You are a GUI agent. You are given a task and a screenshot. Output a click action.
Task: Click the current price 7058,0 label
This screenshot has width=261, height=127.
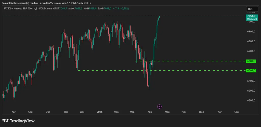251,16
